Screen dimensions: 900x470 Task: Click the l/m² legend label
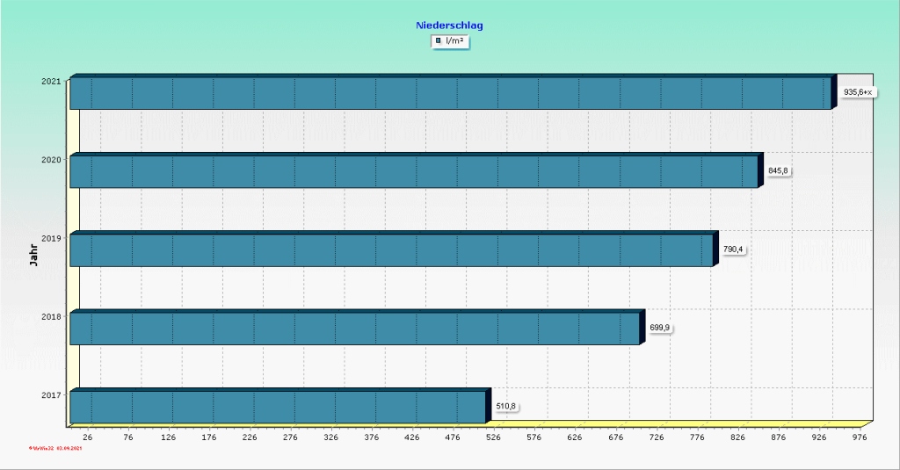point(455,41)
